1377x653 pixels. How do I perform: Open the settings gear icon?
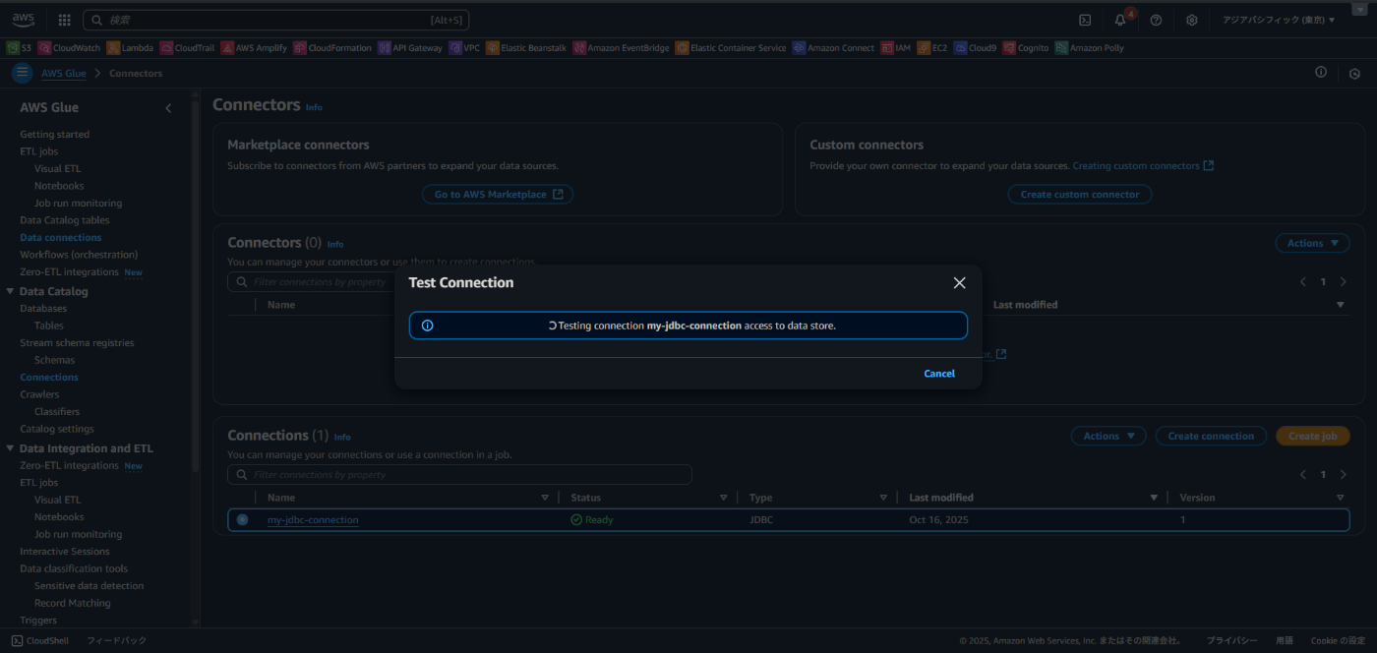click(1191, 20)
